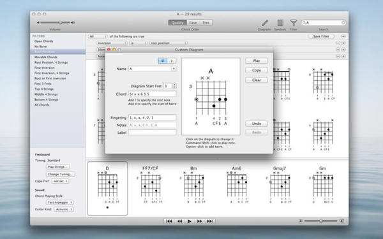The width and height of the screenshot is (383, 239).
Task: Click into the Chord input field
Action: (x=152, y=94)
